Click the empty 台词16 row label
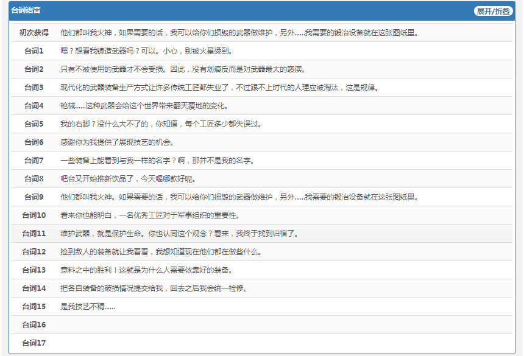Image resolution: width=524 pixels, height=356 pixels. [34, 325]
